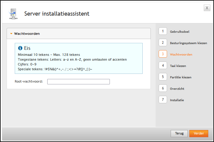Viewport: 214px width, 142px height.
Task: Select step 2 number box
Action: 163,43
